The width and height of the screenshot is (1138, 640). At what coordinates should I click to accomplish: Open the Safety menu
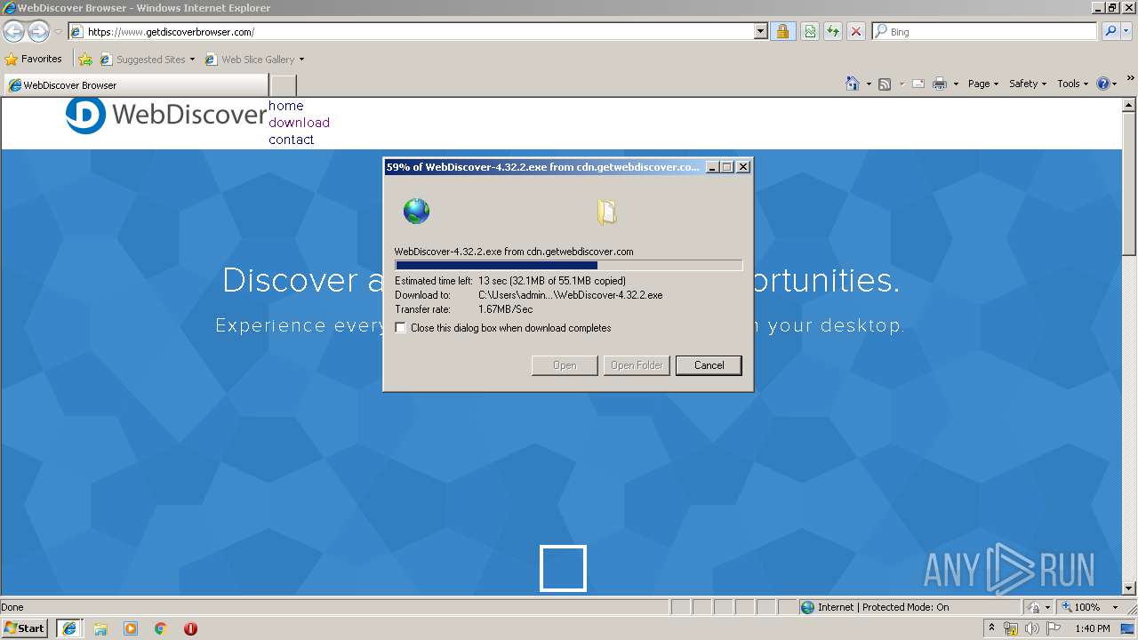pyautogui.click(x=1028, y=84)
